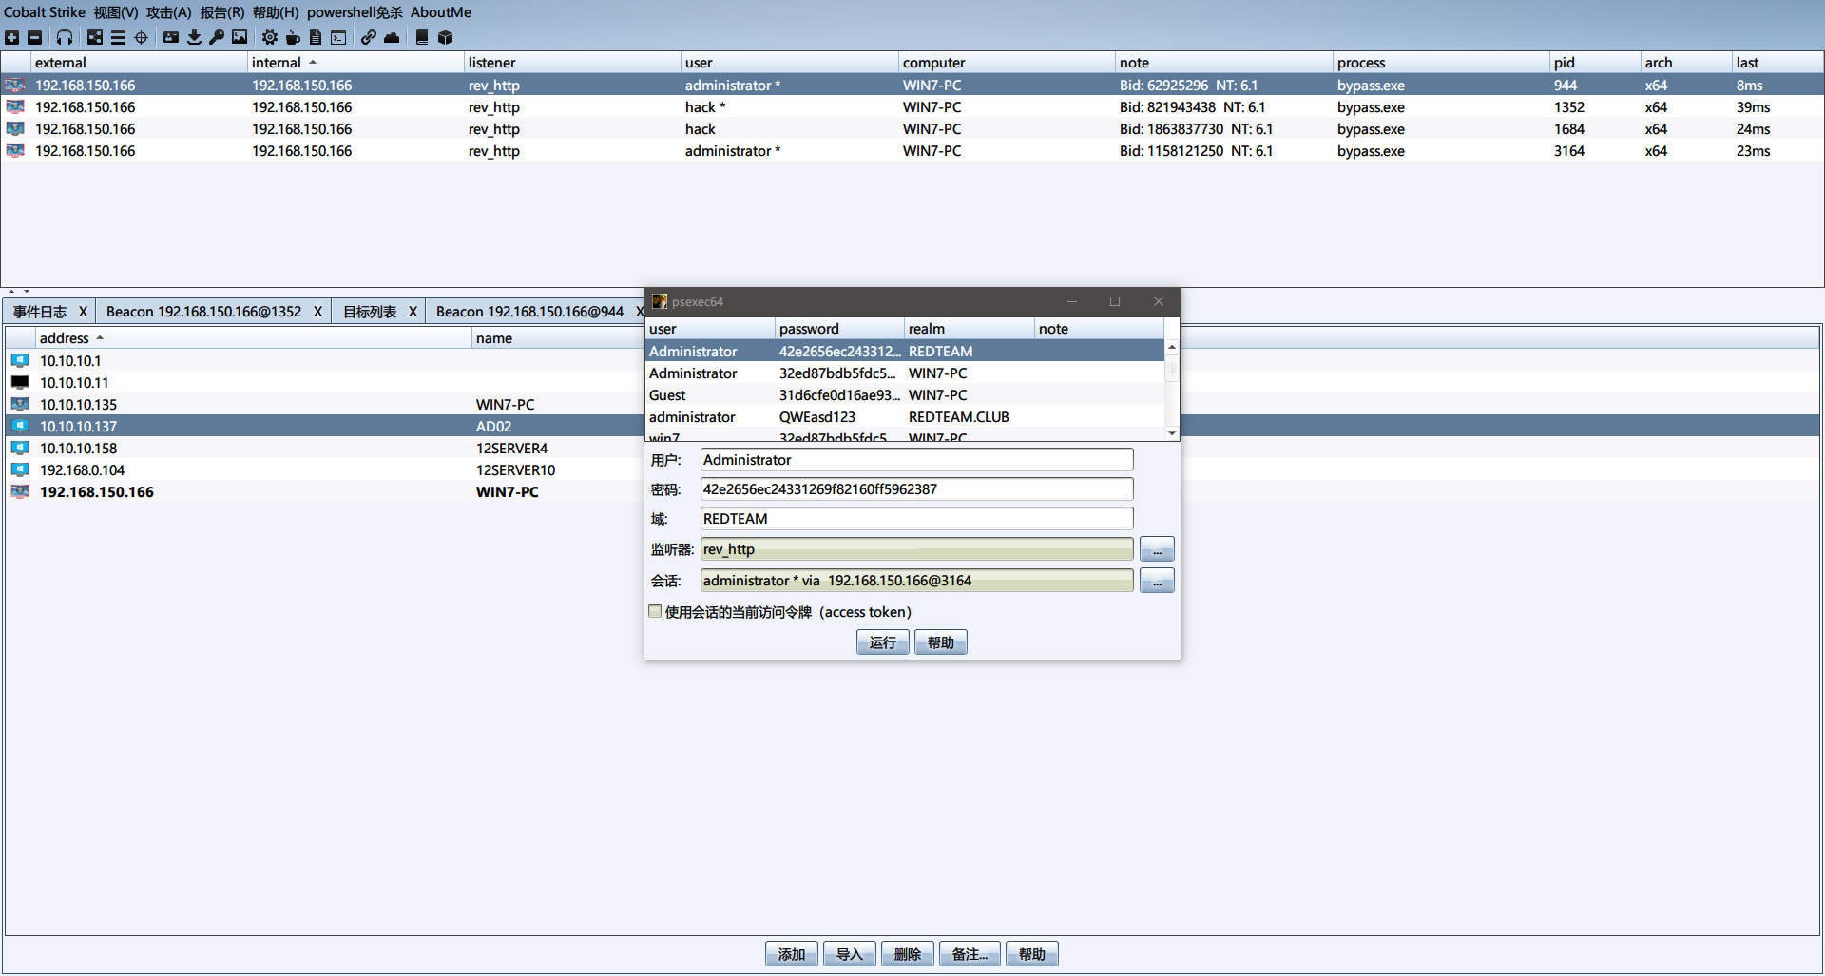Open downloaded files via download arrow icon
Viewport: 1825px width, 976px height.
(194, 37)
